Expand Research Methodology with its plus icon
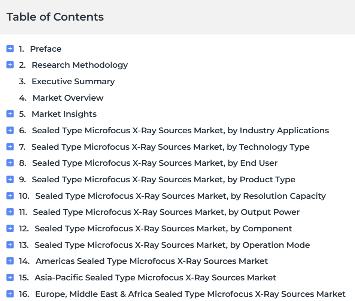 pos(10,65)
